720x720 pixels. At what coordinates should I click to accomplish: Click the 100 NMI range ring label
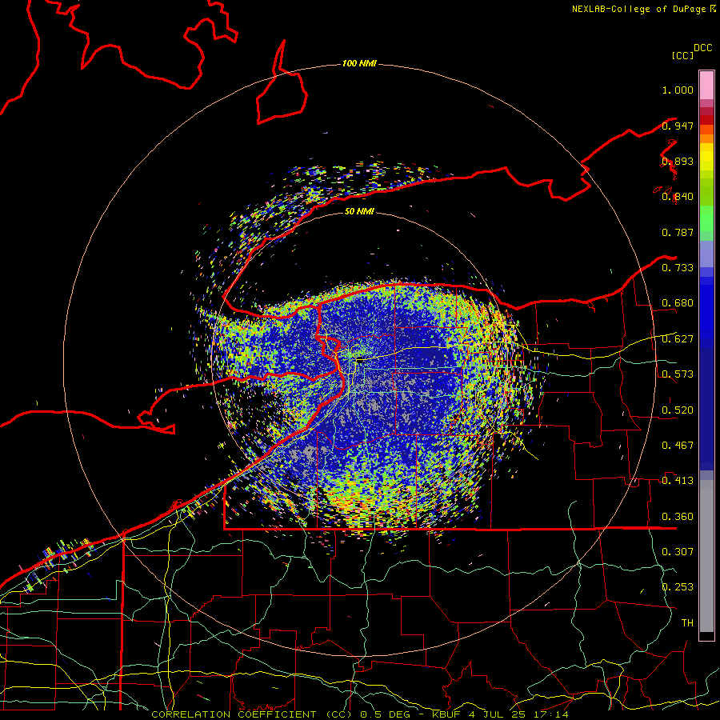(359, 63)
